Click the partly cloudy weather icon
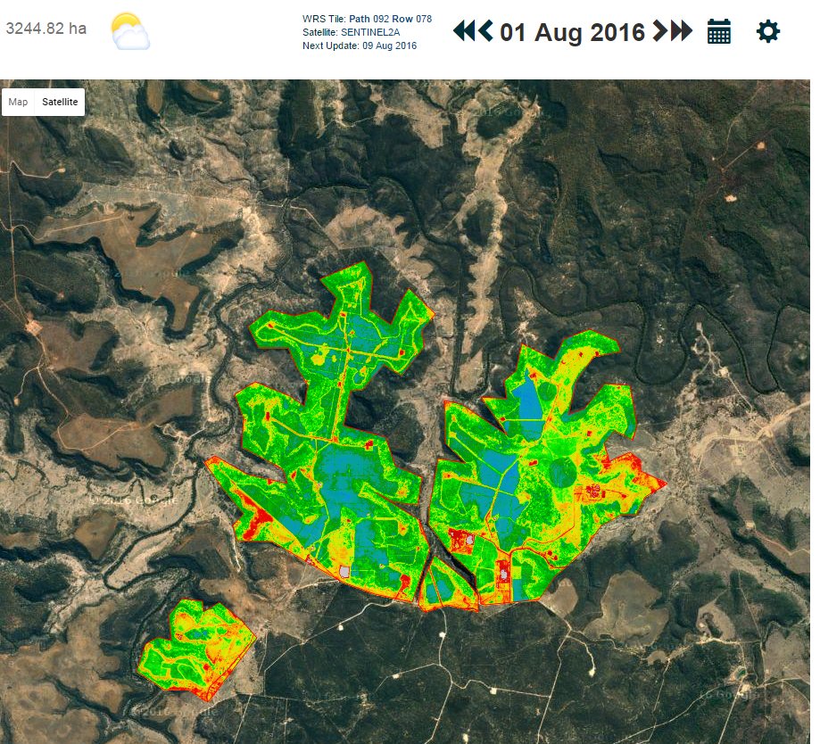The image size is (820, 744). tap(130, 31)
